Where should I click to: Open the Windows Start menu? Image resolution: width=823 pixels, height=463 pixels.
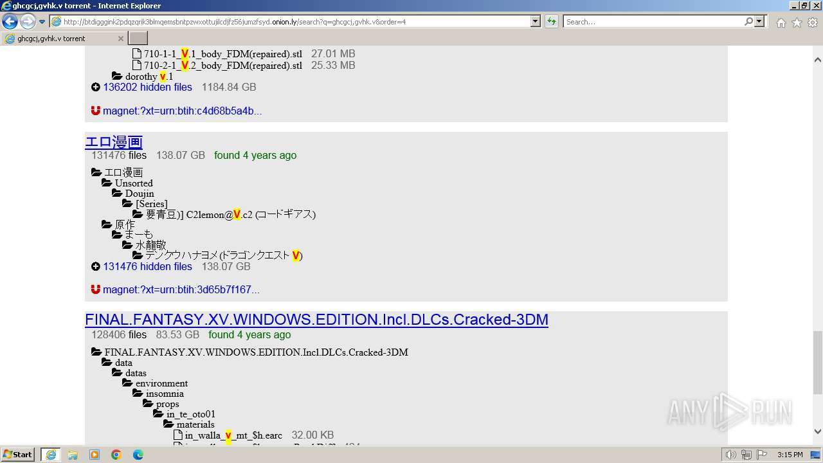click(18, 455)
